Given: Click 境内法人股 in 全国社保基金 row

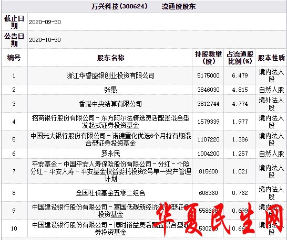Looking at the screenshot, I should point(271,193).
